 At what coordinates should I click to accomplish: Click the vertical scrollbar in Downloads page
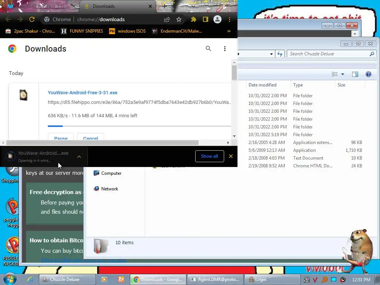pyautogui.click(x=234, y=73)
